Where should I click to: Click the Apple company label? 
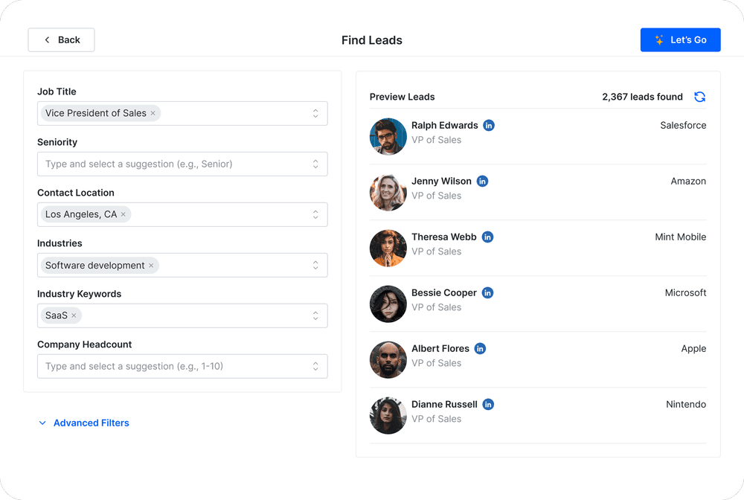point(693,349)
